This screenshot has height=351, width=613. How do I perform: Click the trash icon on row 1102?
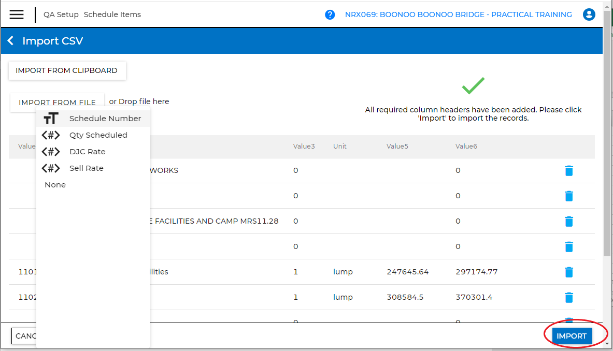pyautogui.click(x=569, y=297)
